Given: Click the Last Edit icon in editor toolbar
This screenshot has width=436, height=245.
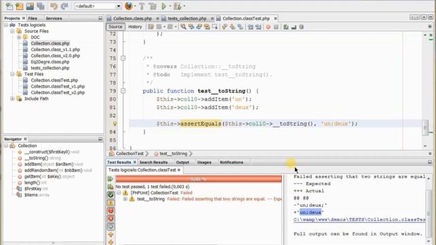Looking at the screenshot, I should pos(151,27).
